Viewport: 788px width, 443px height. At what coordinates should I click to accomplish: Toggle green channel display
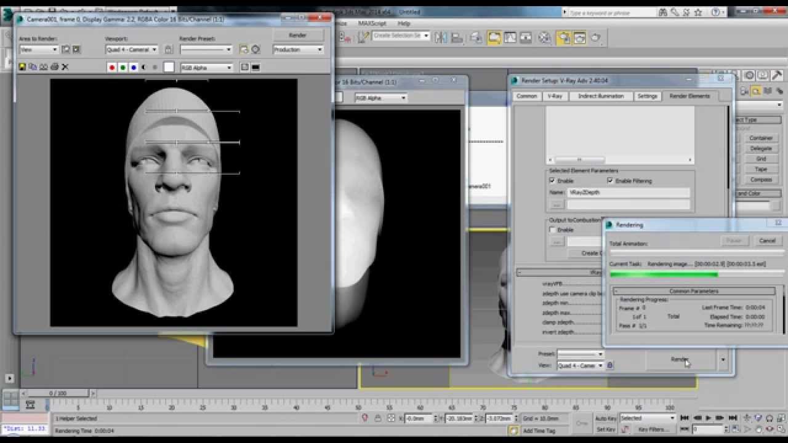123,68
